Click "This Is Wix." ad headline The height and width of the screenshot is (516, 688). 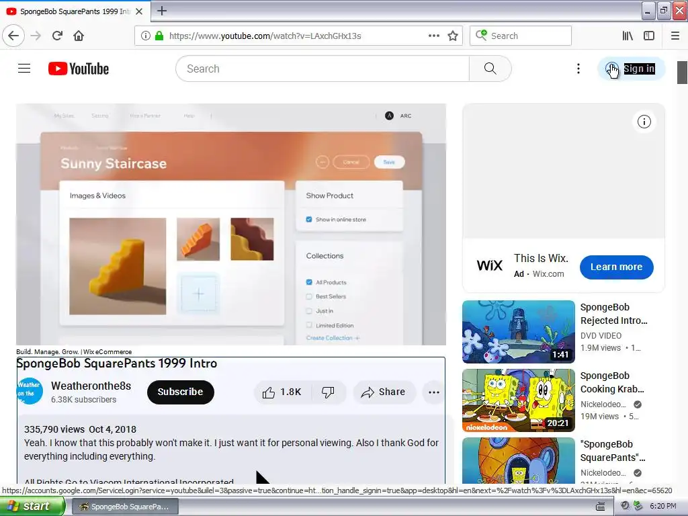coord(541,258)
